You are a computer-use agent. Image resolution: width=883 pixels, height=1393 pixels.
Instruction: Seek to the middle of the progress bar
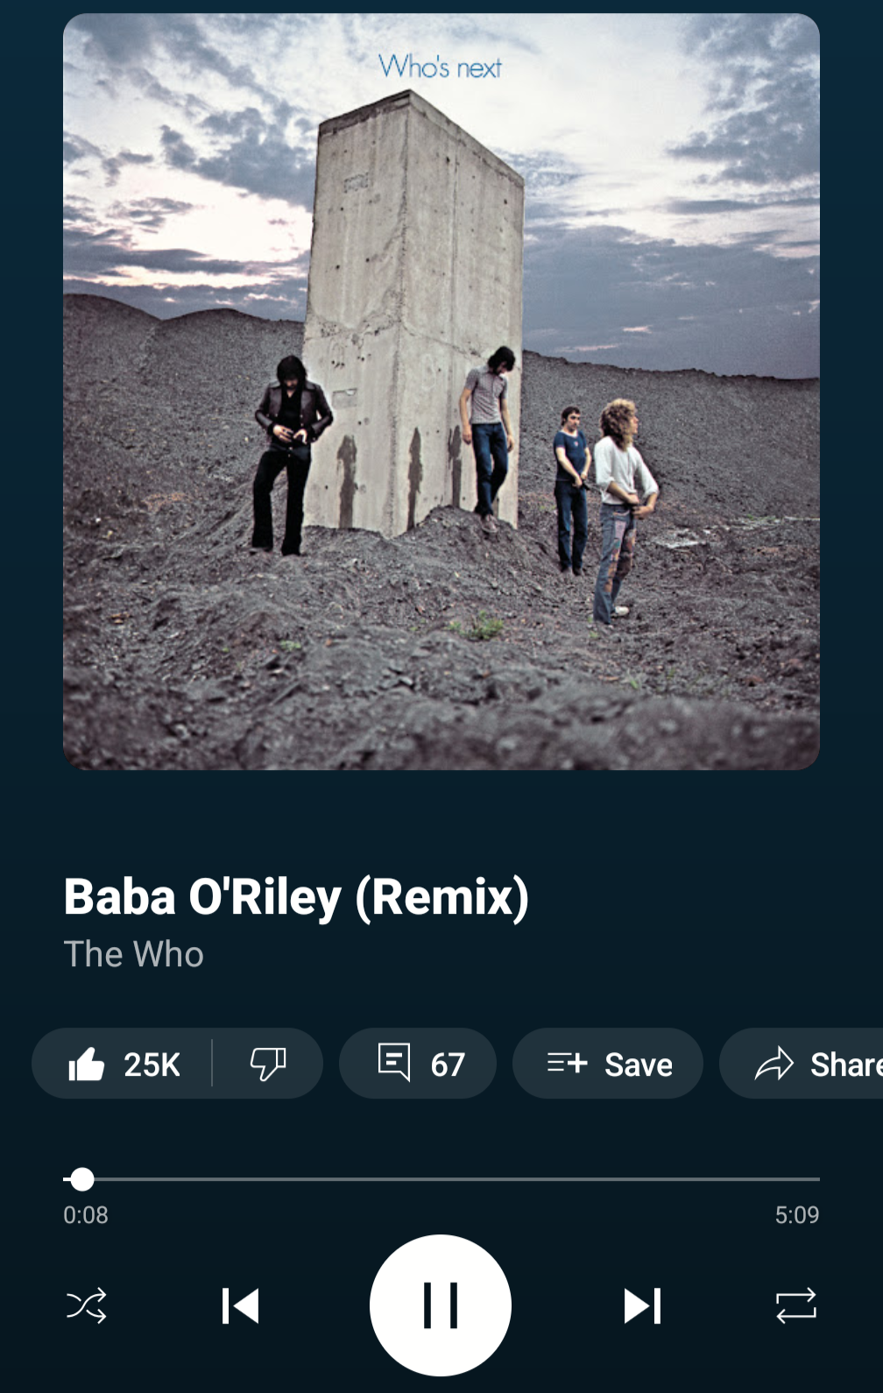(x=441, y=1179)
